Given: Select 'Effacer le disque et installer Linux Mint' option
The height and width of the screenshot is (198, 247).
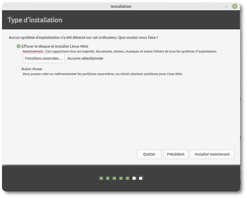Looking at the screenshot, I should [x=19, y=46].
